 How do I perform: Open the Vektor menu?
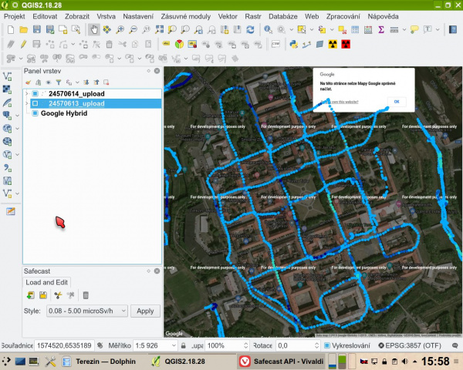pos(228,16)
